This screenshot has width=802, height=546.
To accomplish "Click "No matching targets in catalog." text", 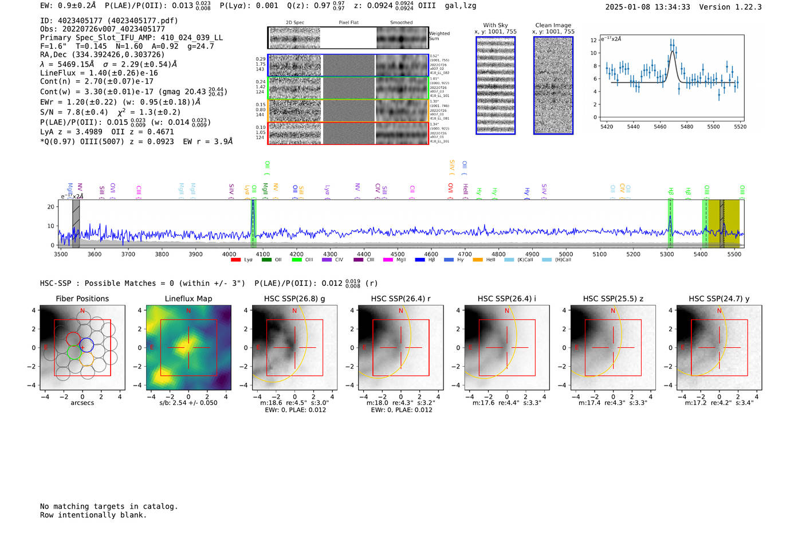I will [x=109, y=506].
